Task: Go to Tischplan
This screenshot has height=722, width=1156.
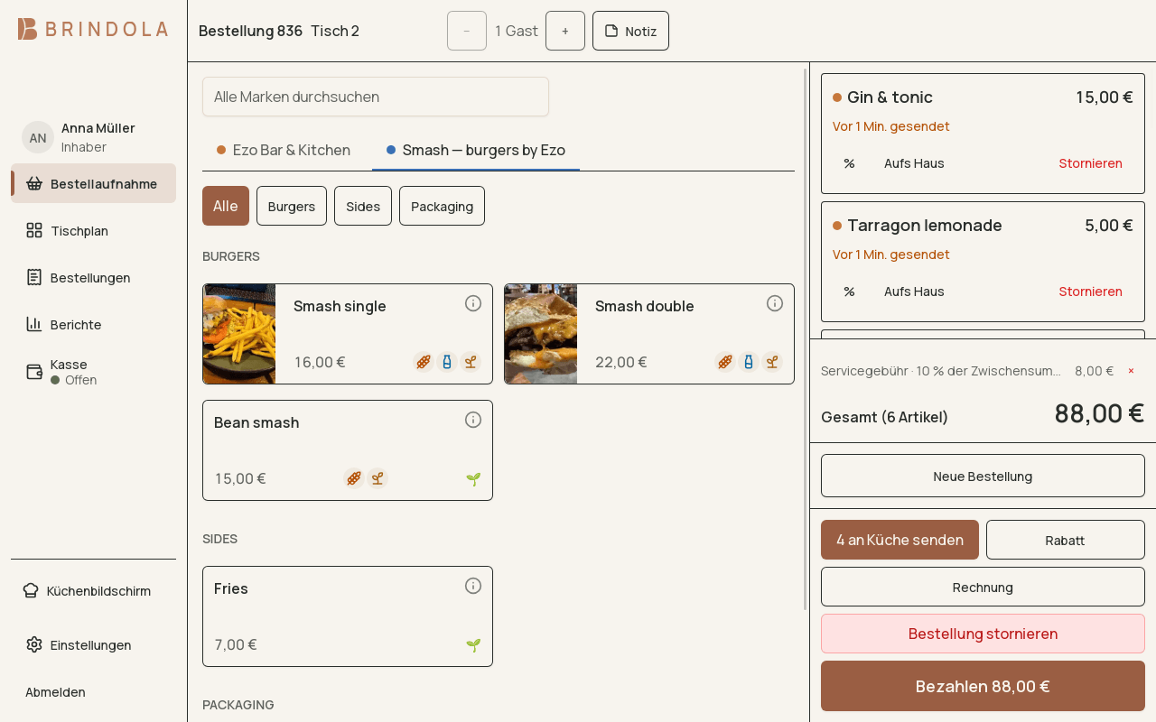Action: 93,230
